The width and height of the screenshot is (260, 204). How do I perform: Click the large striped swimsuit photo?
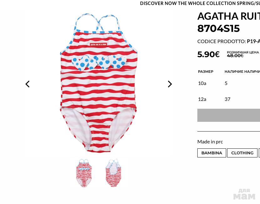click(x=98, y=83)
